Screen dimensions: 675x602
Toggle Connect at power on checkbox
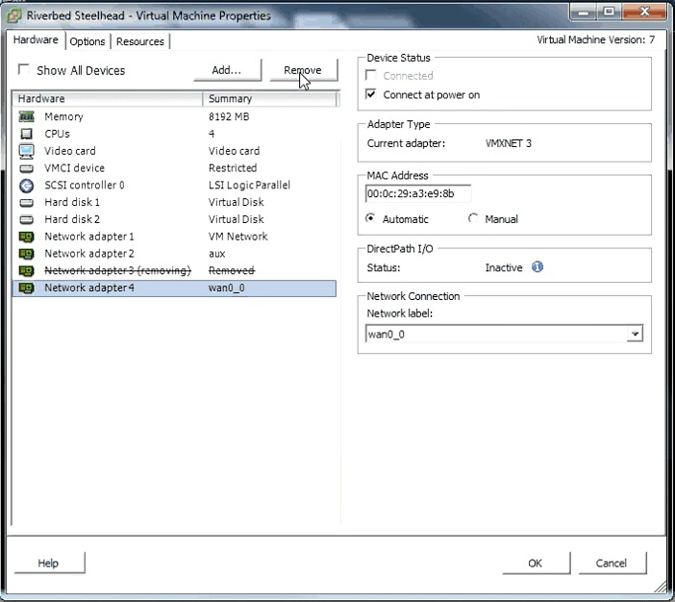point(371,95)
